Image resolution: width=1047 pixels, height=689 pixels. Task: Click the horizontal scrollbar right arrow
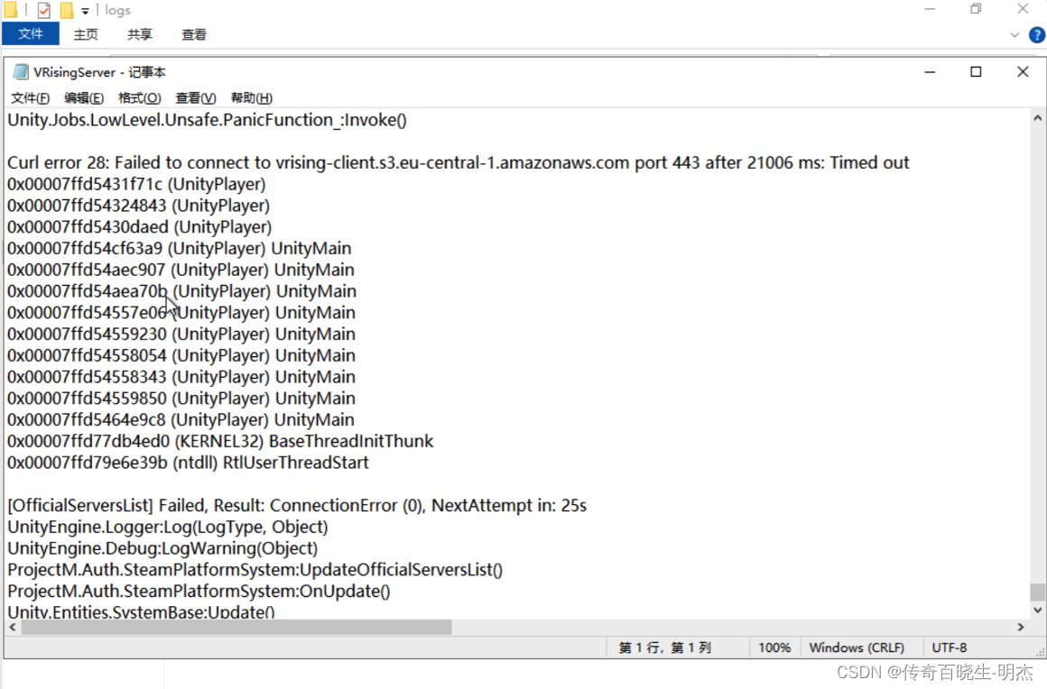(1020, 627)
